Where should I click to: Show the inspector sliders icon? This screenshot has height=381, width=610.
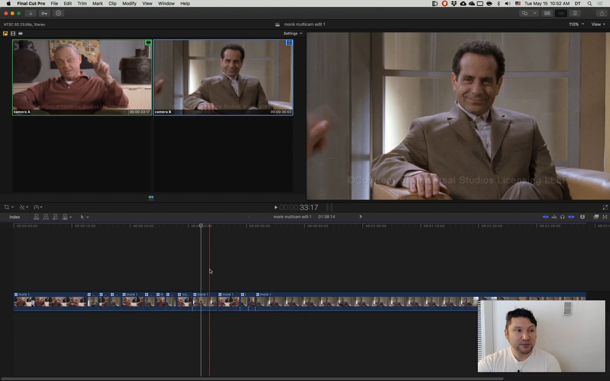(575, 13)
